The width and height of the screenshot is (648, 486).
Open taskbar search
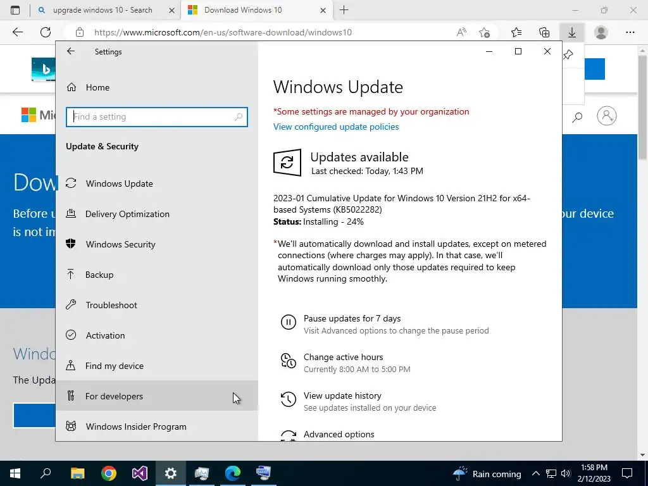pyautogui.click(x=46, y=473)
